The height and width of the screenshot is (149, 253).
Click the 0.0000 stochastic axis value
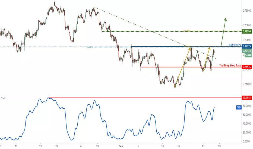tap(247, 141)
